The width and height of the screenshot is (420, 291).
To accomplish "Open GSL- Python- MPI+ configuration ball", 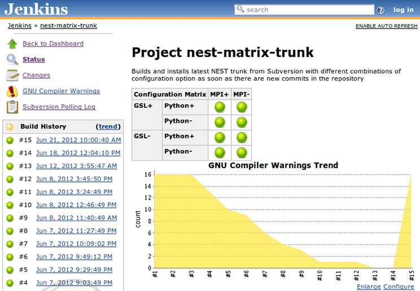I will pyautogui.click(x=220, y=153).
